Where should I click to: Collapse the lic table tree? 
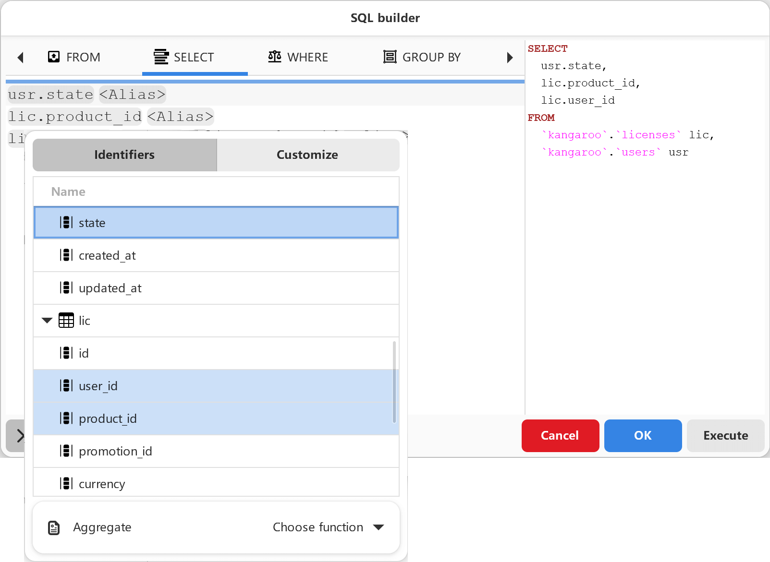tap(46, 321)
